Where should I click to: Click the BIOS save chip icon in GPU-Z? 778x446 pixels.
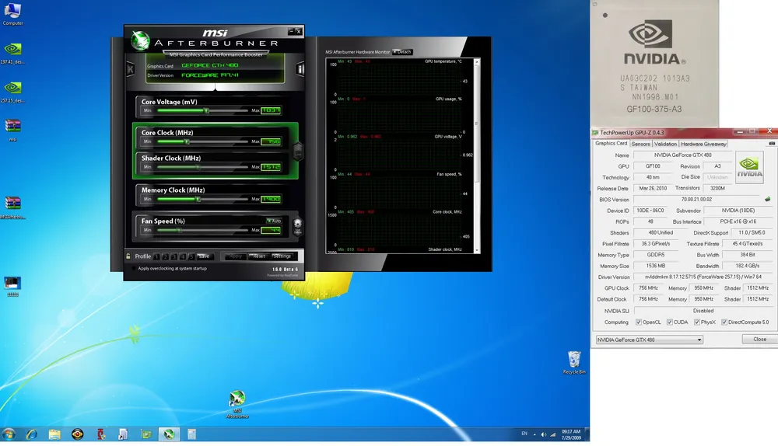(x=767, y=199)
